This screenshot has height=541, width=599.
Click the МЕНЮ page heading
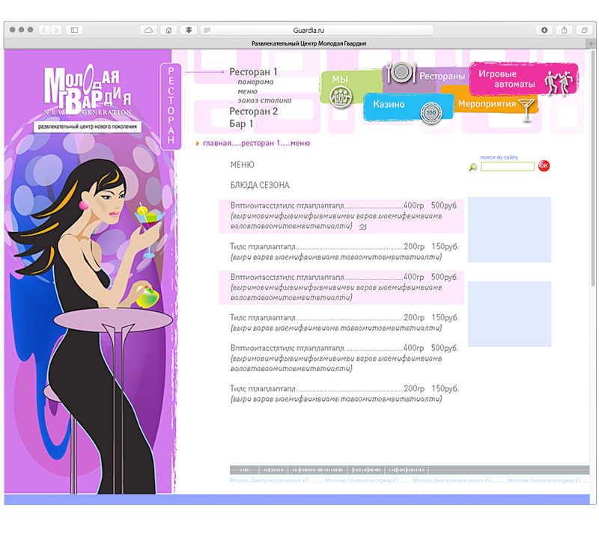(x=242, y=165)
